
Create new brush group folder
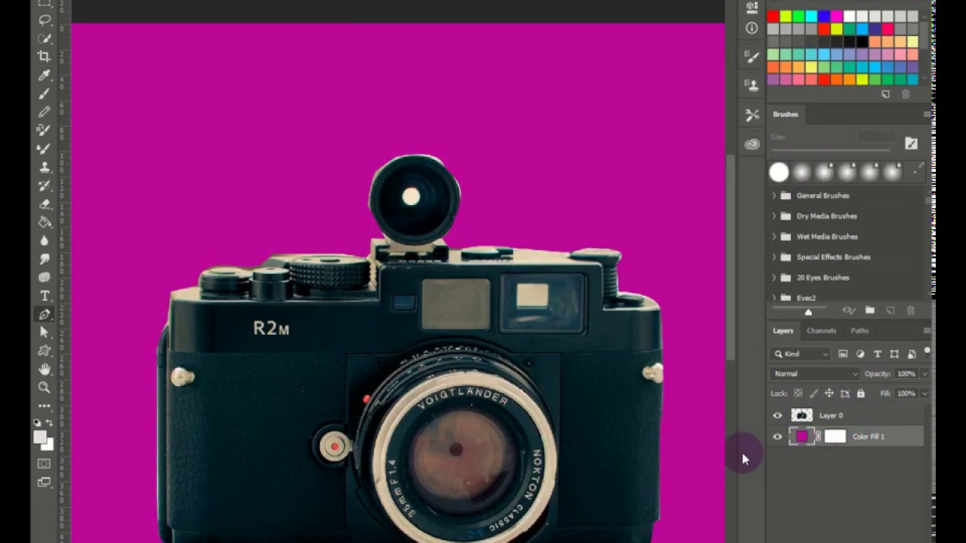click(x=869, y=311)
